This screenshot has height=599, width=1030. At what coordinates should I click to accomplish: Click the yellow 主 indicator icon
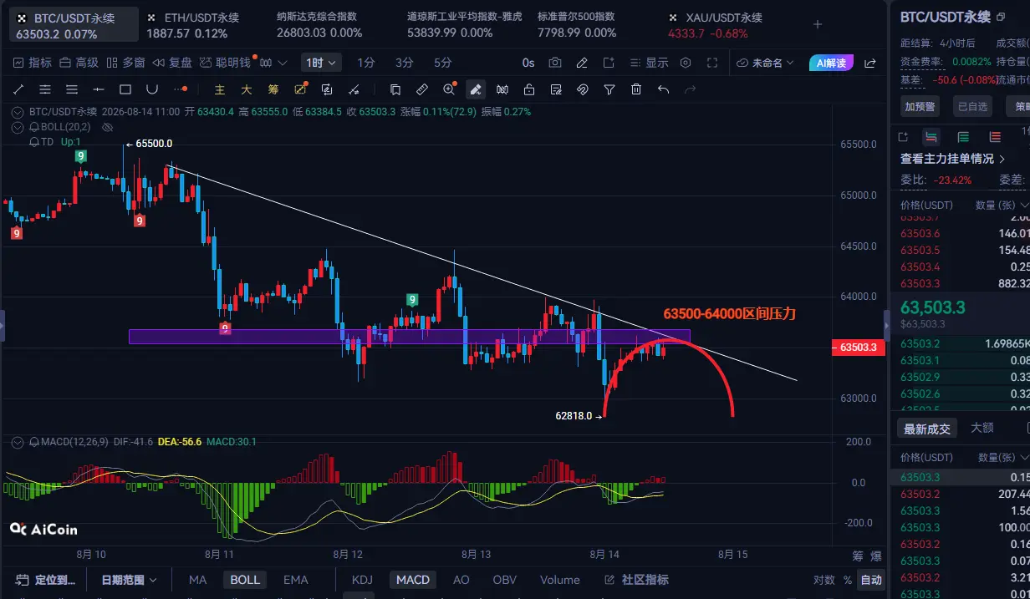[x=220, y=89]
